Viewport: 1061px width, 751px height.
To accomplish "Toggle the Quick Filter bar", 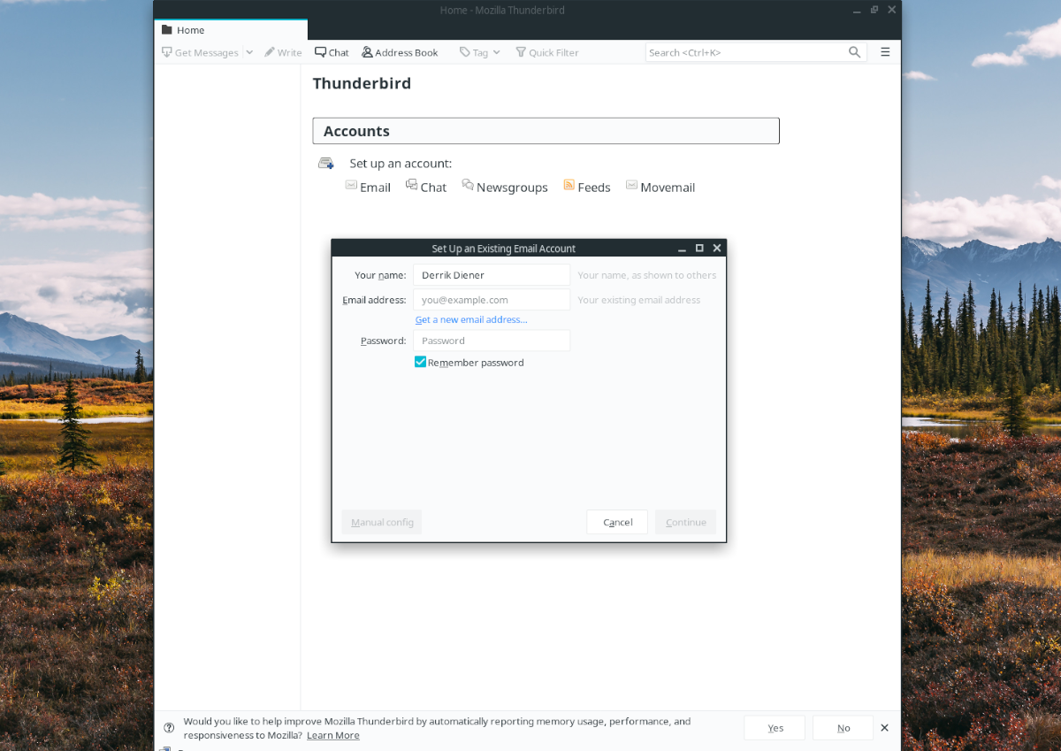I will point(547,52).
